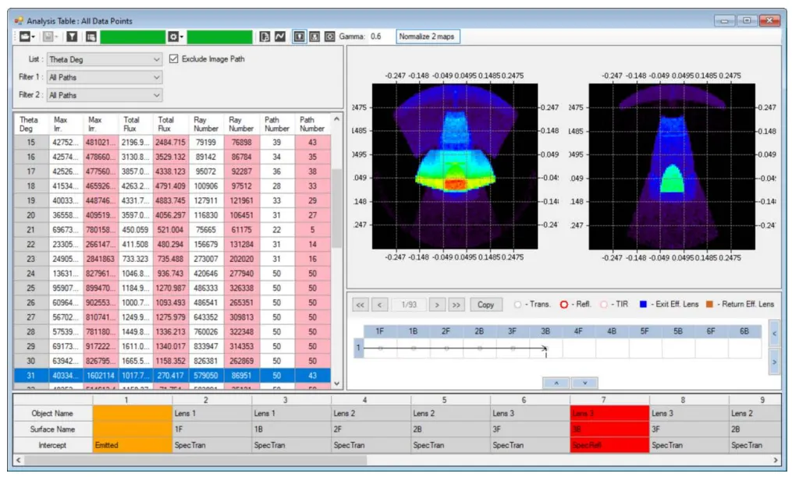Uncheck Exclude Image Path checkbox
Image resolution: width=792 pixels, height=477 pixels.
point(174,59)
